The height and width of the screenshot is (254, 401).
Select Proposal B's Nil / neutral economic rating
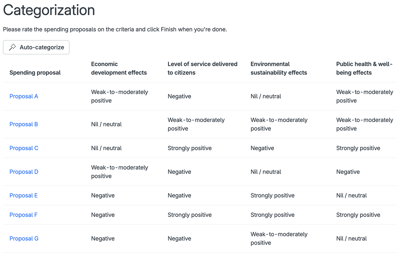(x=106, y=124)
